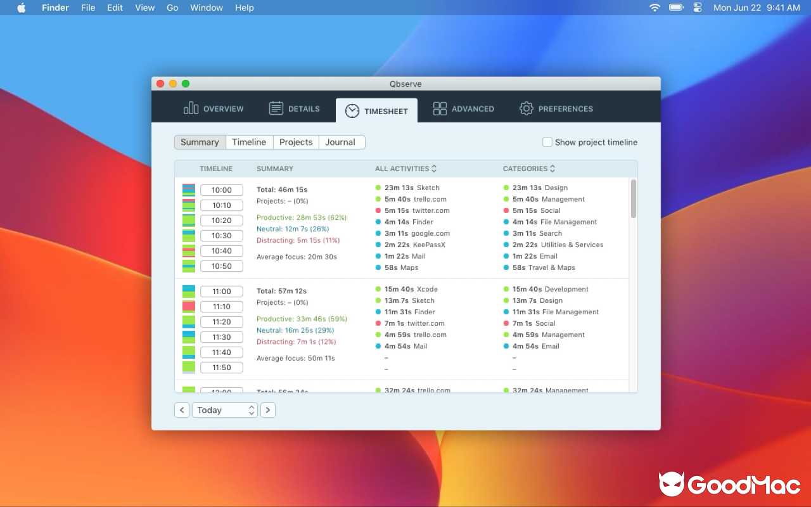Click Neutral: 16m 25s (29%) line
811x507 pixels.
[295, 330]
